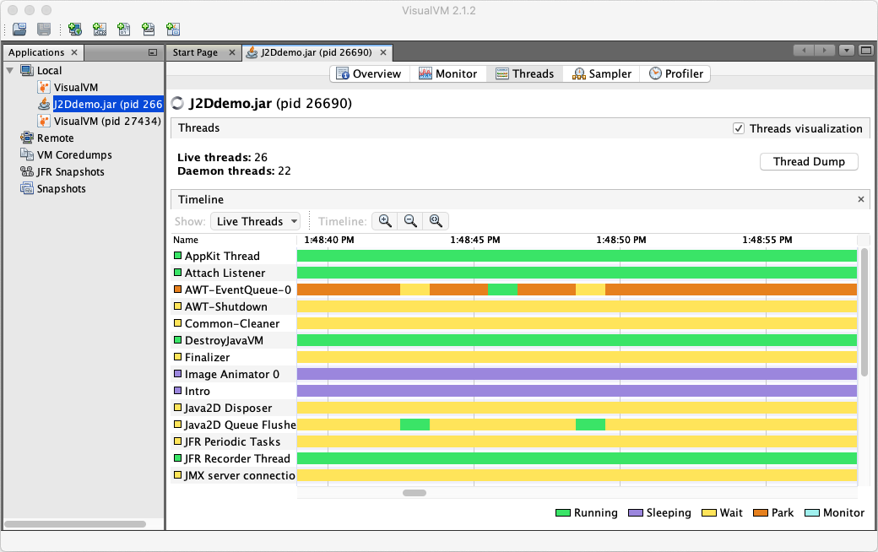Click the cyan Monitor legend swatch
The image size is (878, 552).
point(812,513)
